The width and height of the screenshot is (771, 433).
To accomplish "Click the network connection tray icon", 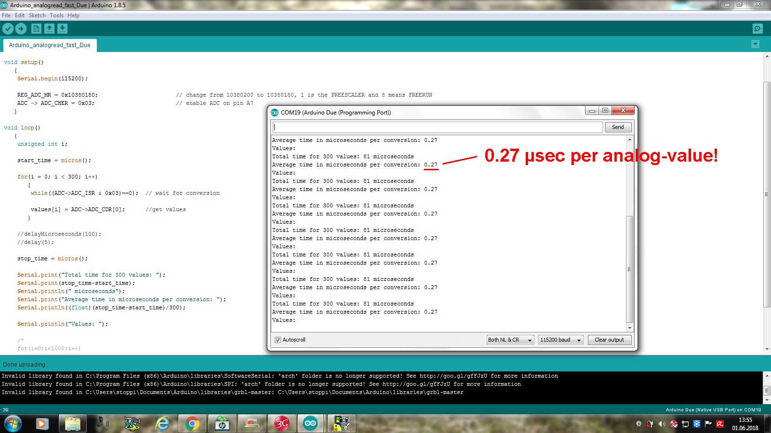I will tap(685, 424).
